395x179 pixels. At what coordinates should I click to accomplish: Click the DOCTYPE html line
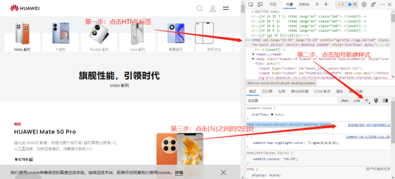265,11
